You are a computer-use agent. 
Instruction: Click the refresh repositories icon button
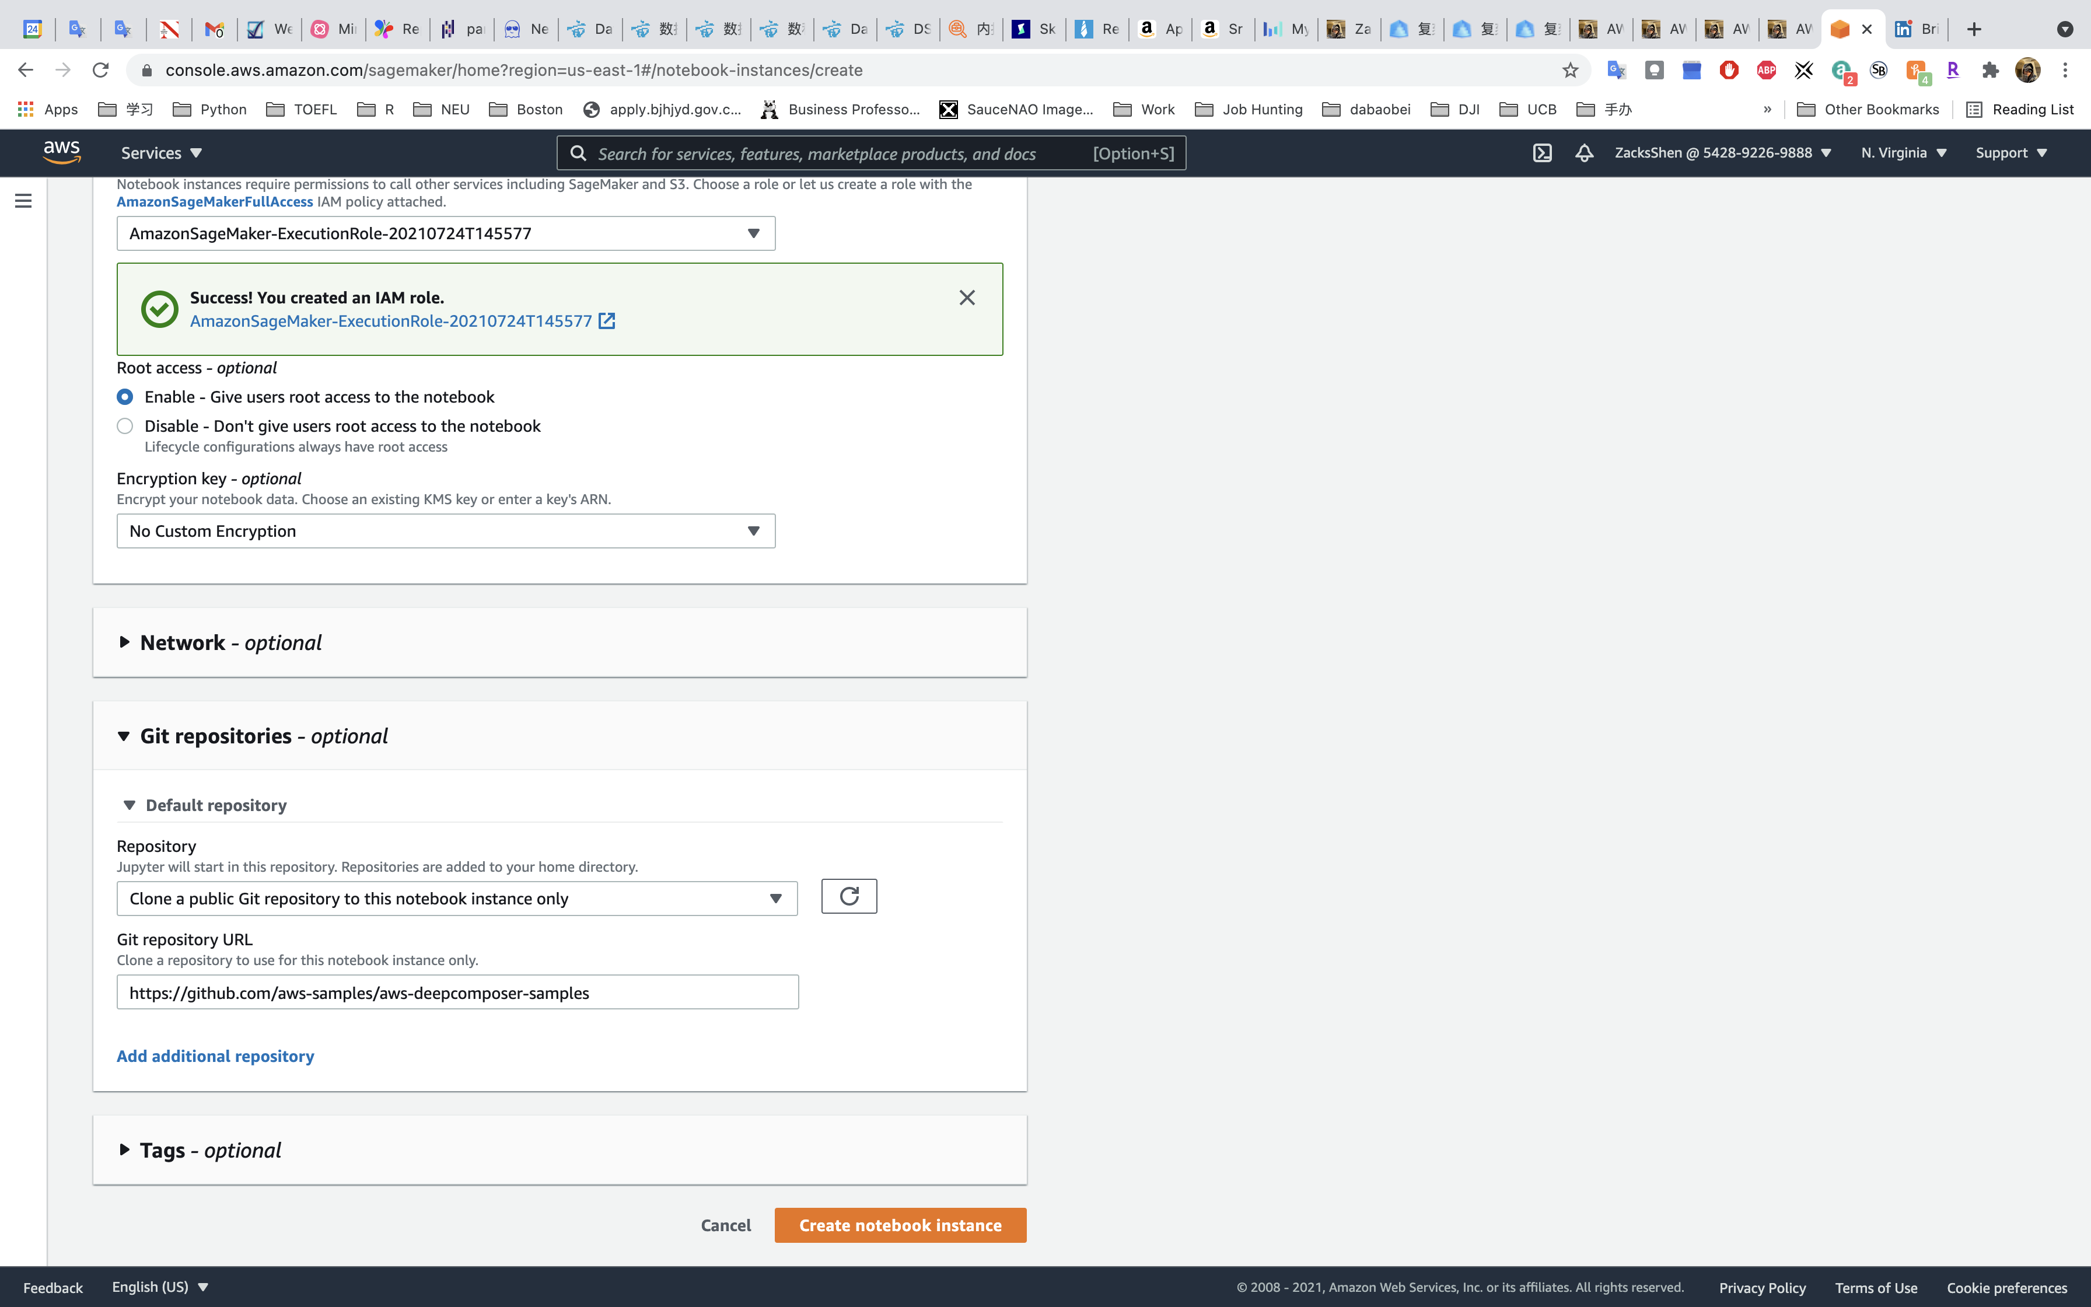click(848, 896)
